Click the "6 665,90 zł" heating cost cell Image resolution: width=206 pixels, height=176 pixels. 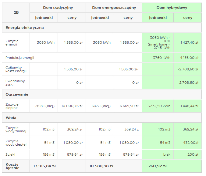pyautogui.click(x=128, y=106)
